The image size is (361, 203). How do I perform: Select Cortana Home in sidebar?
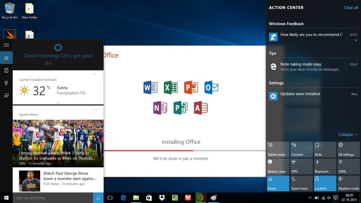(6, 58)
